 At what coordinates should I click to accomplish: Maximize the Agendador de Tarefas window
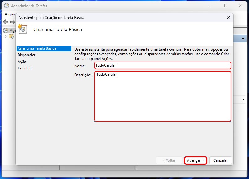coord(226,6)
